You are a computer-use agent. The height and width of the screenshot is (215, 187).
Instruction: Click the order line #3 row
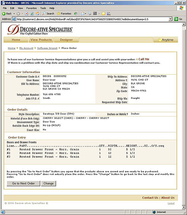(x=71, y=157)
